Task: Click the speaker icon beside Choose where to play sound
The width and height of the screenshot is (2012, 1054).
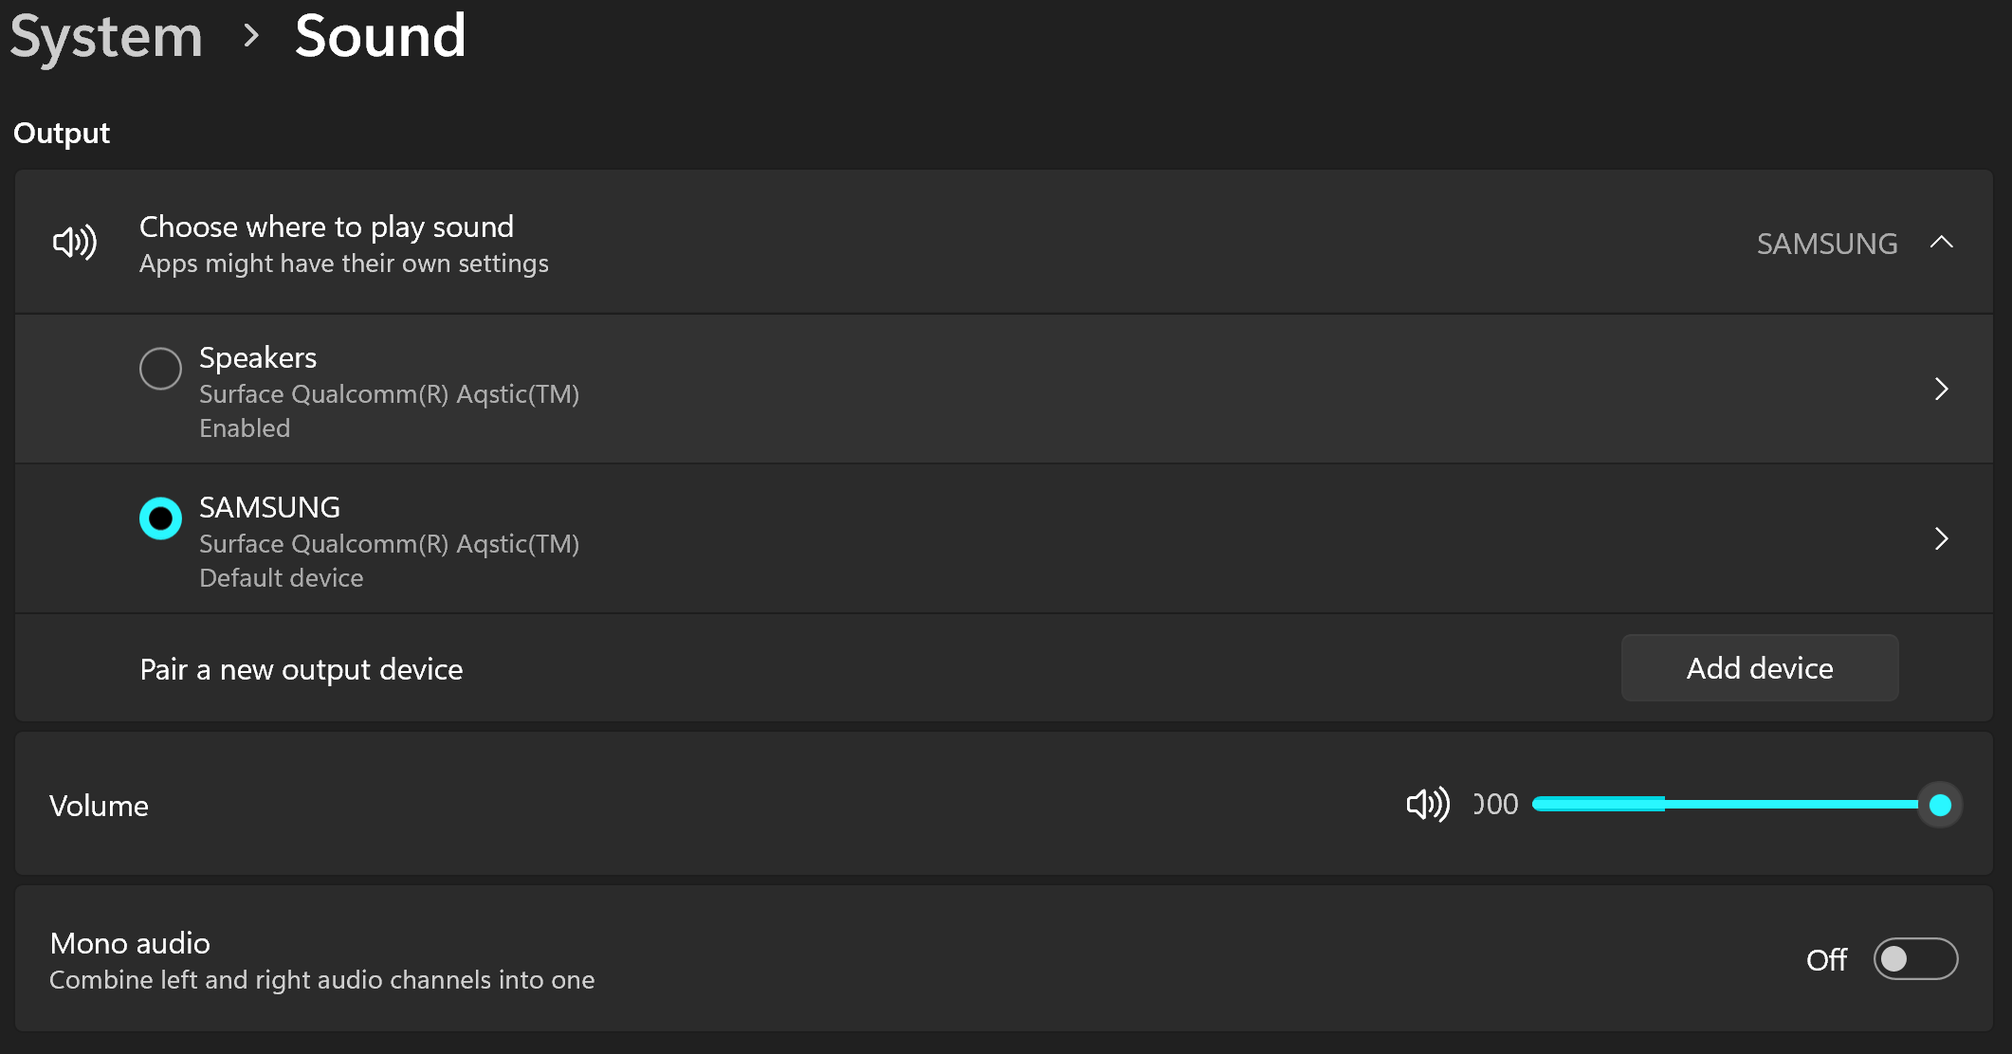Action: (x=74, y=243)
